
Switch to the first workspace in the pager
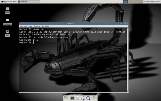click(126, 2)
